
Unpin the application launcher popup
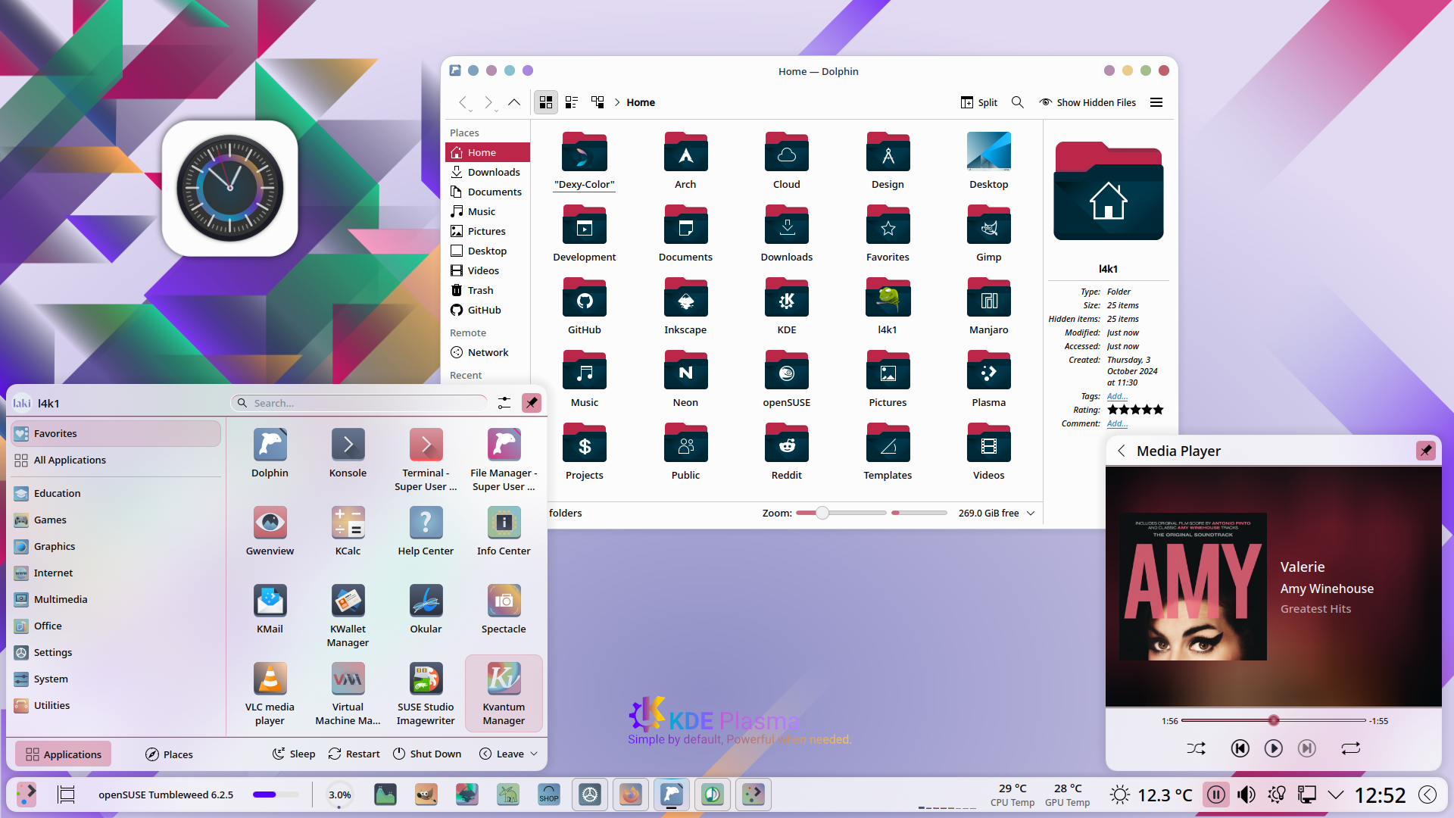point(532,403)
